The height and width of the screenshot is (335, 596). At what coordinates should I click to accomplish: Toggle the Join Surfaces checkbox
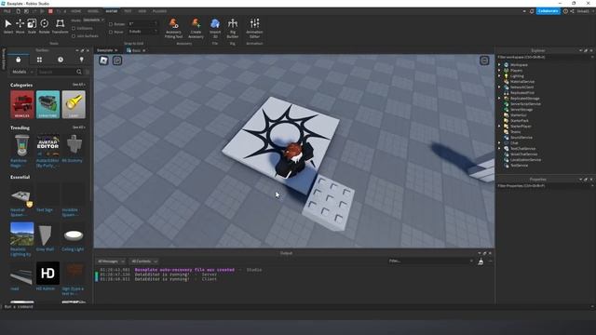tap(74, 36)
